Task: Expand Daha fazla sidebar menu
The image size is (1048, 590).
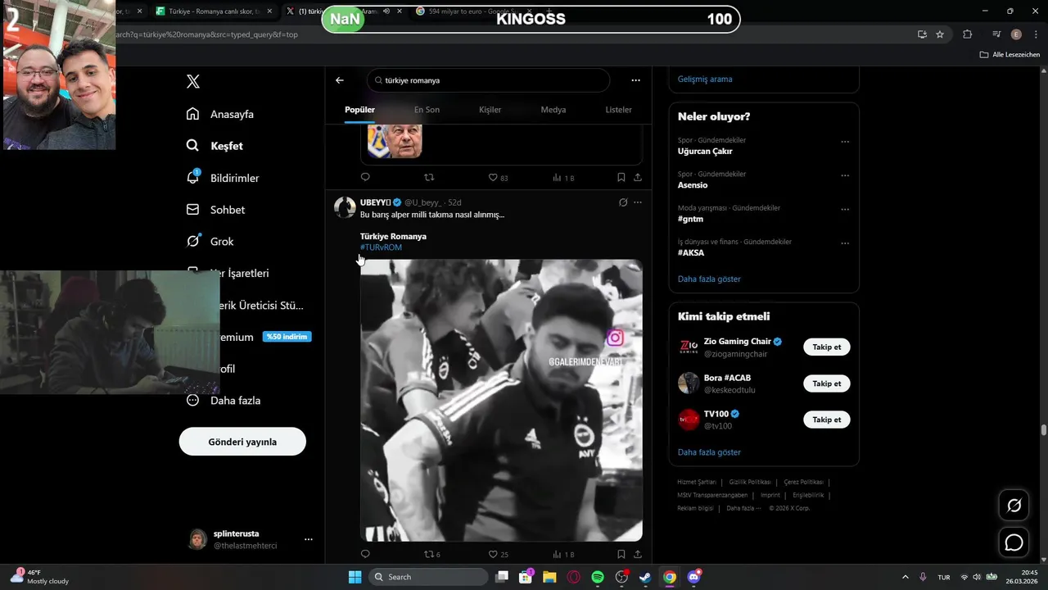Action: 224,401
